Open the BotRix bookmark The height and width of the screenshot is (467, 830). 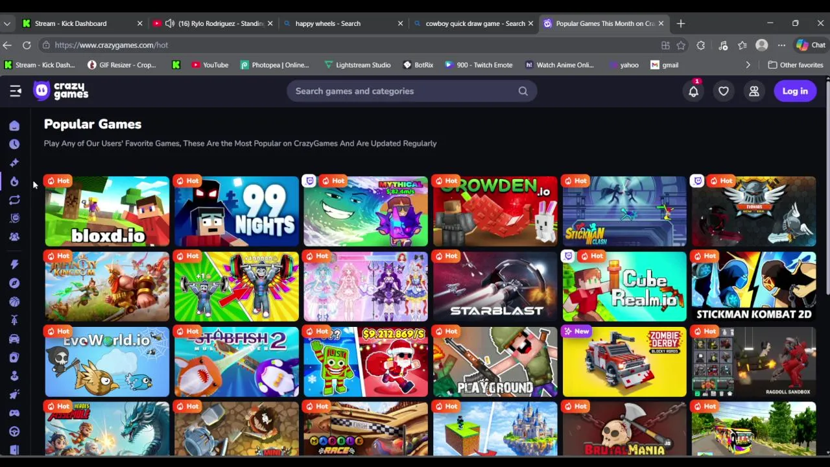pos(418,65)
